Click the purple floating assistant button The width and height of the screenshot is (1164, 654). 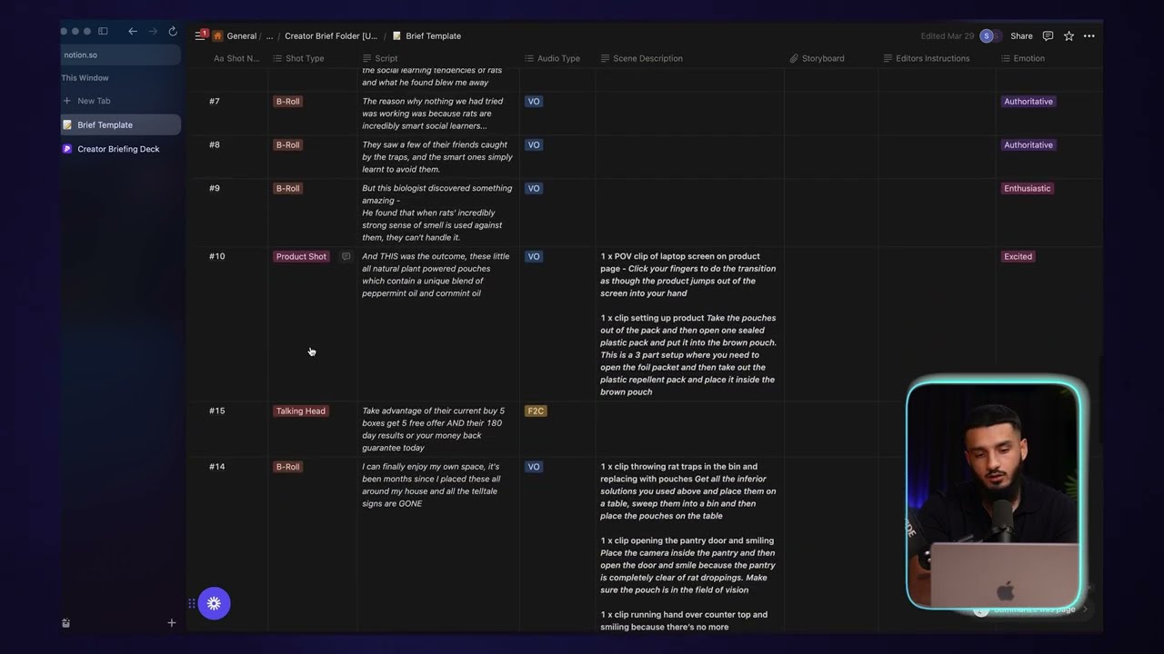coord(214,603)
